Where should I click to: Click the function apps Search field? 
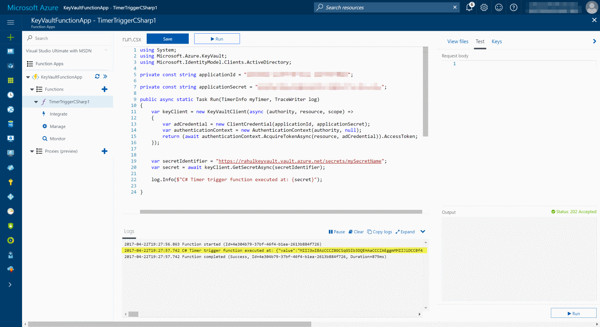pyautogui.click(x=67, y=38)
